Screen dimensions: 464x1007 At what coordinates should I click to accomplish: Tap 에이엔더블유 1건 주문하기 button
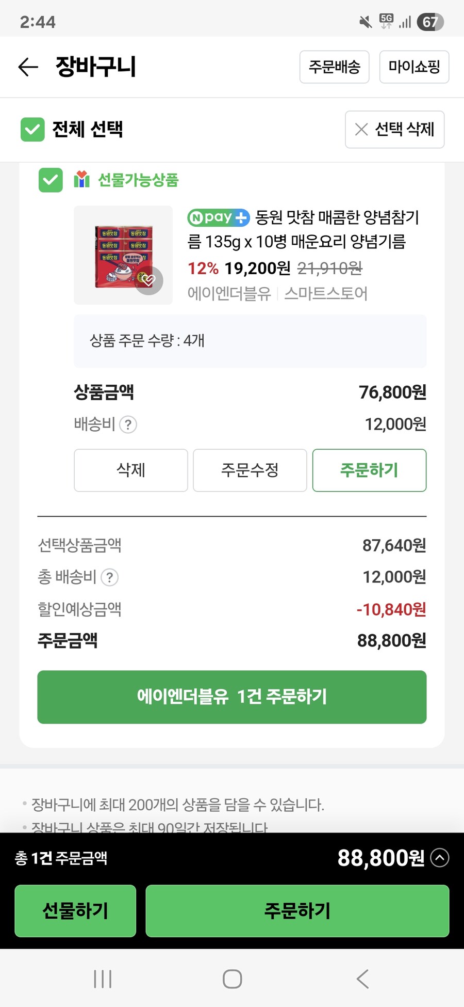[232, 697]
